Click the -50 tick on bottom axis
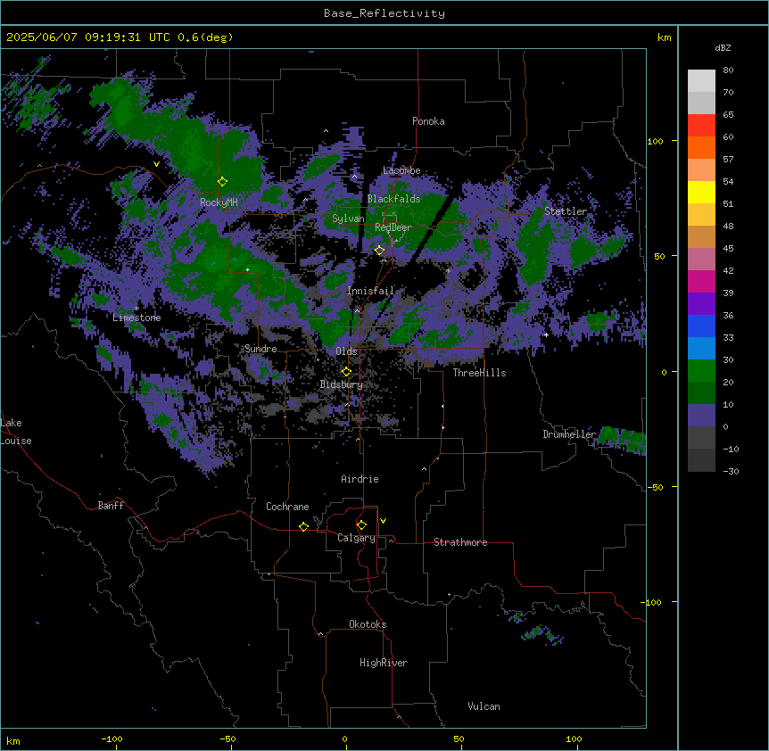Viewport: 769px width, 751px height. click(227, 739)
